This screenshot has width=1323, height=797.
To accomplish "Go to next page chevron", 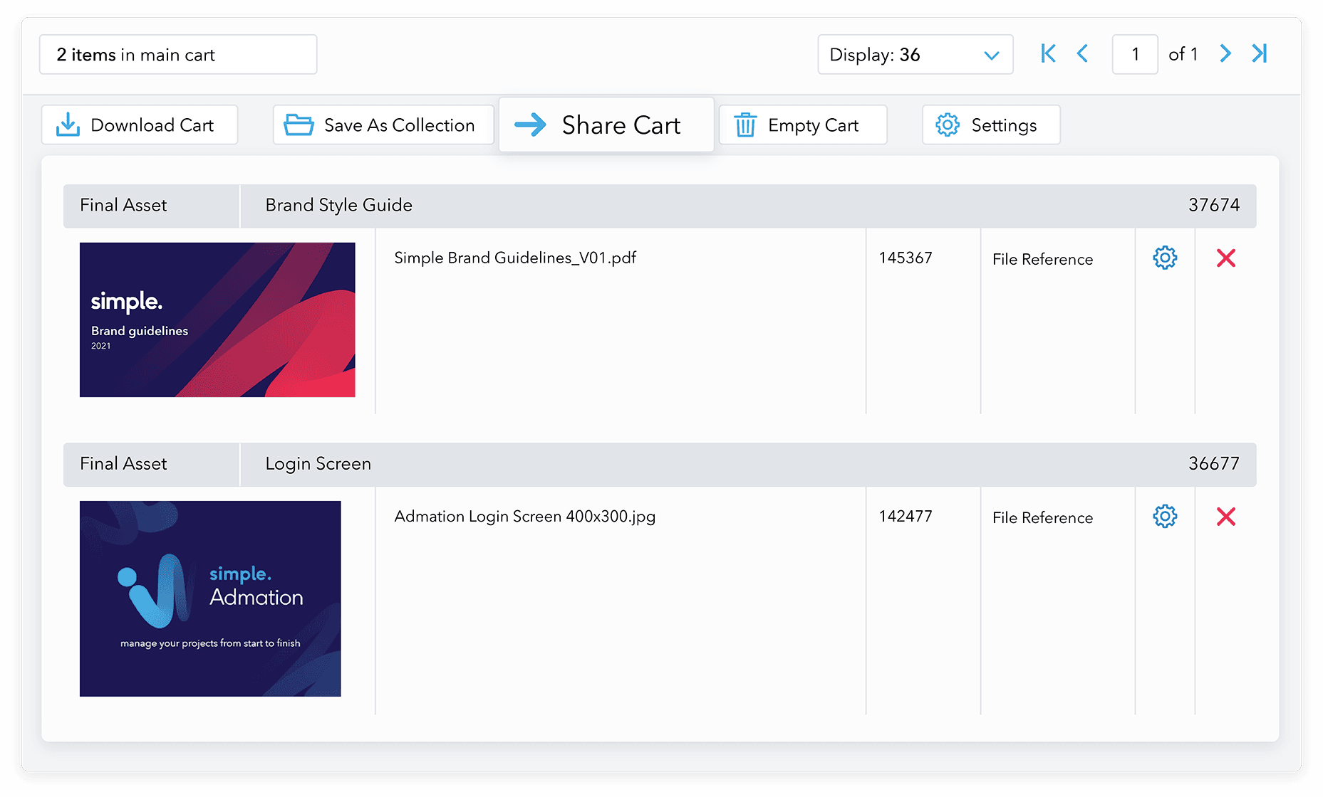I will (1225, 54).
